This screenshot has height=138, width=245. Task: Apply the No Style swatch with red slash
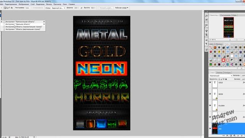(x=211, y=48)
